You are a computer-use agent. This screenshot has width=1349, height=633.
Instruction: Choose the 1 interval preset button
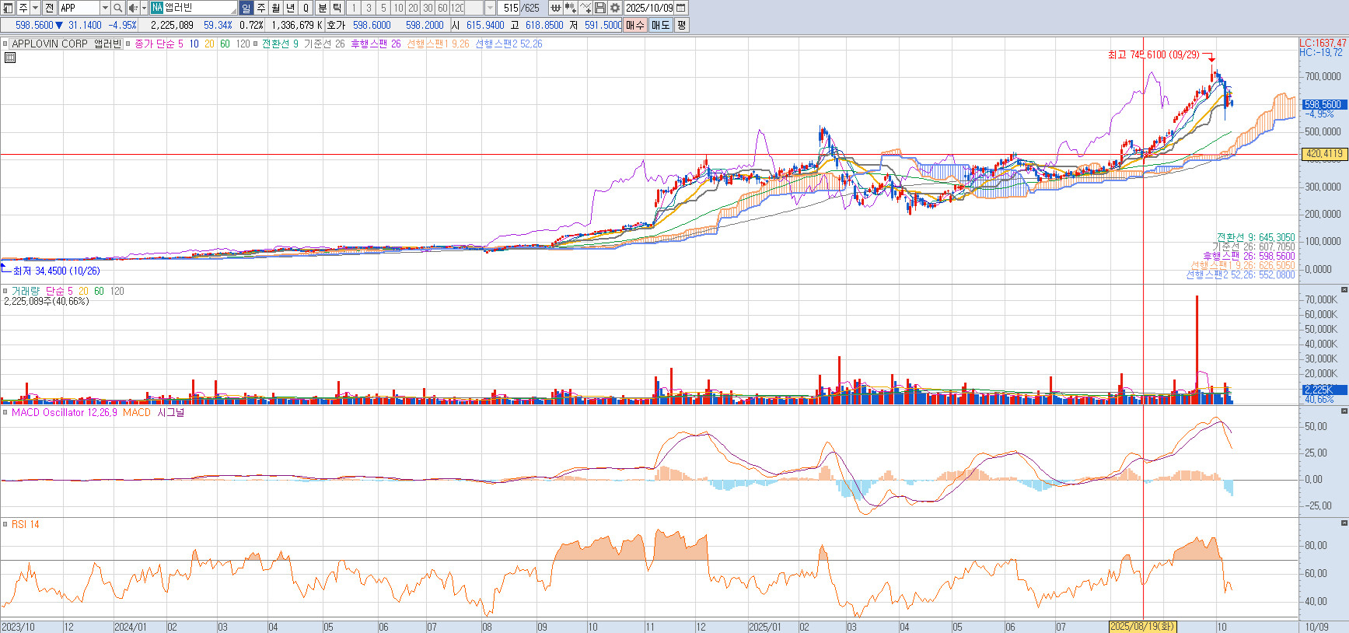pos(353,8)
